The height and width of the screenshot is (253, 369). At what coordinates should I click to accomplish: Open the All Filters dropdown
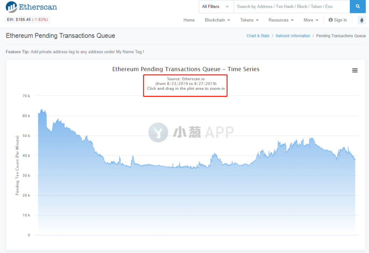click(216, 7)
